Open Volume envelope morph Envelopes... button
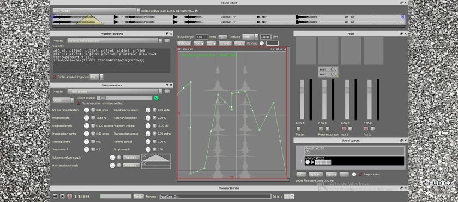The width and height of the screenshot is (458, 202). 131,157
